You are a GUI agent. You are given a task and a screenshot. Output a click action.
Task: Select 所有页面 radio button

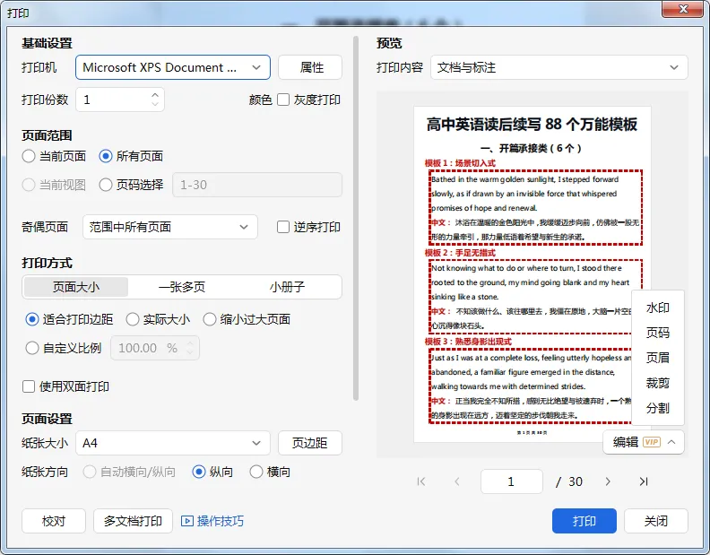click(106, 156)
